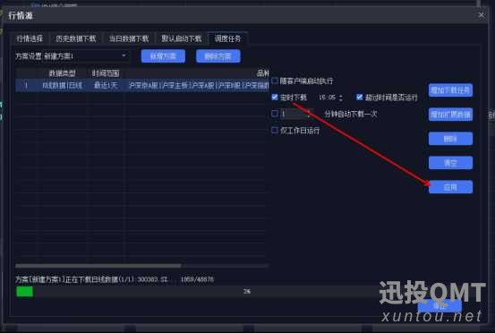Click the minutes interval spinner arrows
The width and height of the screenshot is (495, 333).
(x=310, y=114)
